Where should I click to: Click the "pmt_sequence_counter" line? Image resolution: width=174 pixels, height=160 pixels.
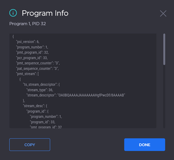tap(38, 63)
